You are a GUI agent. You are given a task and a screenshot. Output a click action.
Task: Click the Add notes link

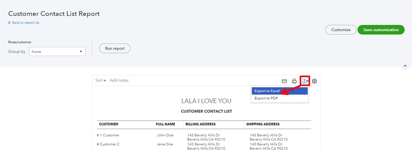point(119,80)
